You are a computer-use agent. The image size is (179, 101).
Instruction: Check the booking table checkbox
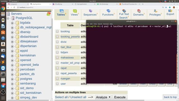57,31
